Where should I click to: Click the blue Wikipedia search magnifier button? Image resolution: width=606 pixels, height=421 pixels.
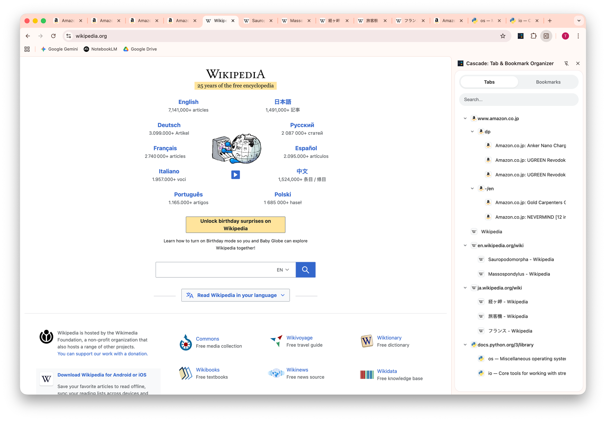tap(305, 270)
